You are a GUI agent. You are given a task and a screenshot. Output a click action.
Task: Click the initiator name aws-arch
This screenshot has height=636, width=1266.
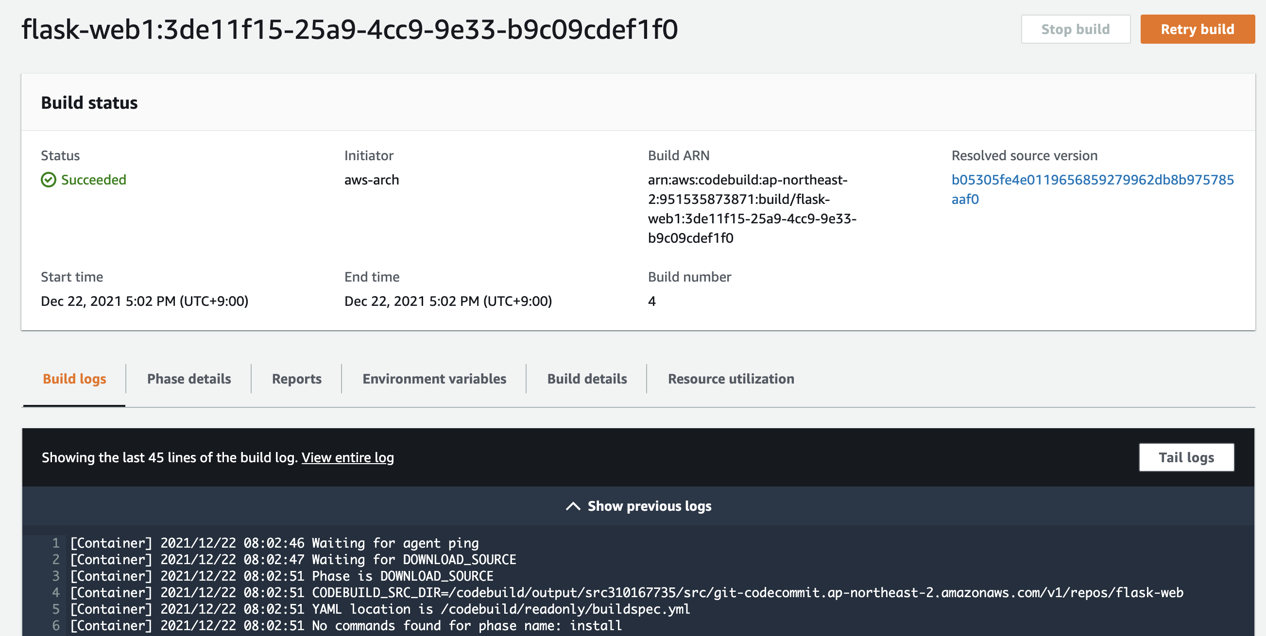[372, 179]
